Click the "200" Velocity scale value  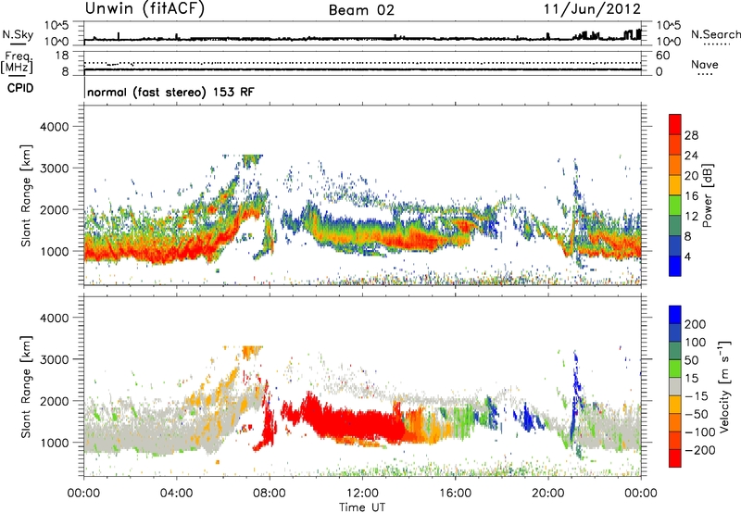(x=696, y=324)
